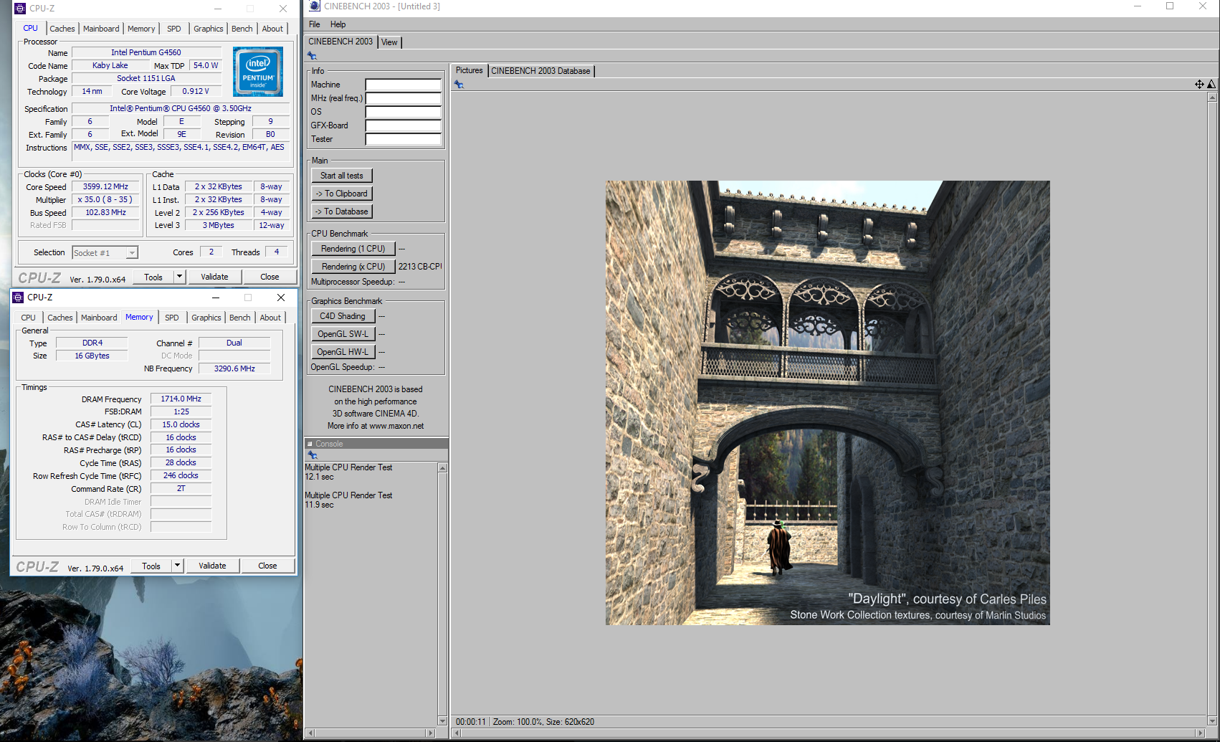Click the Machine input field
This screenshot has height=742, width=1220.
point(403,85)
